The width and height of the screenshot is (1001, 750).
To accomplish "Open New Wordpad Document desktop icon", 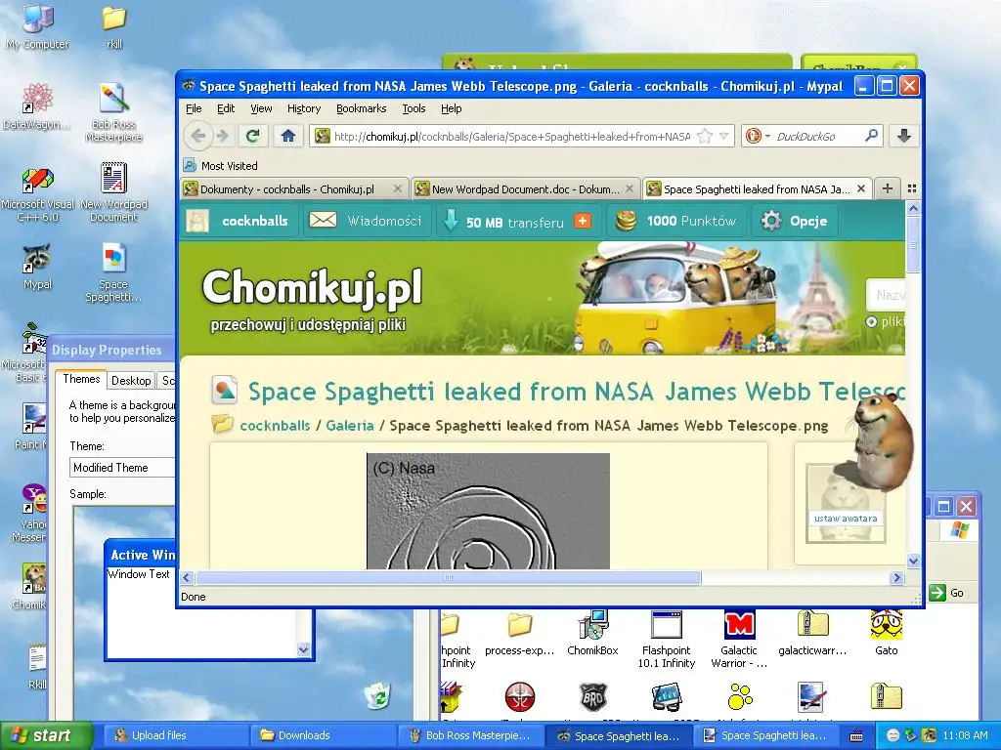I will [113, 192].
